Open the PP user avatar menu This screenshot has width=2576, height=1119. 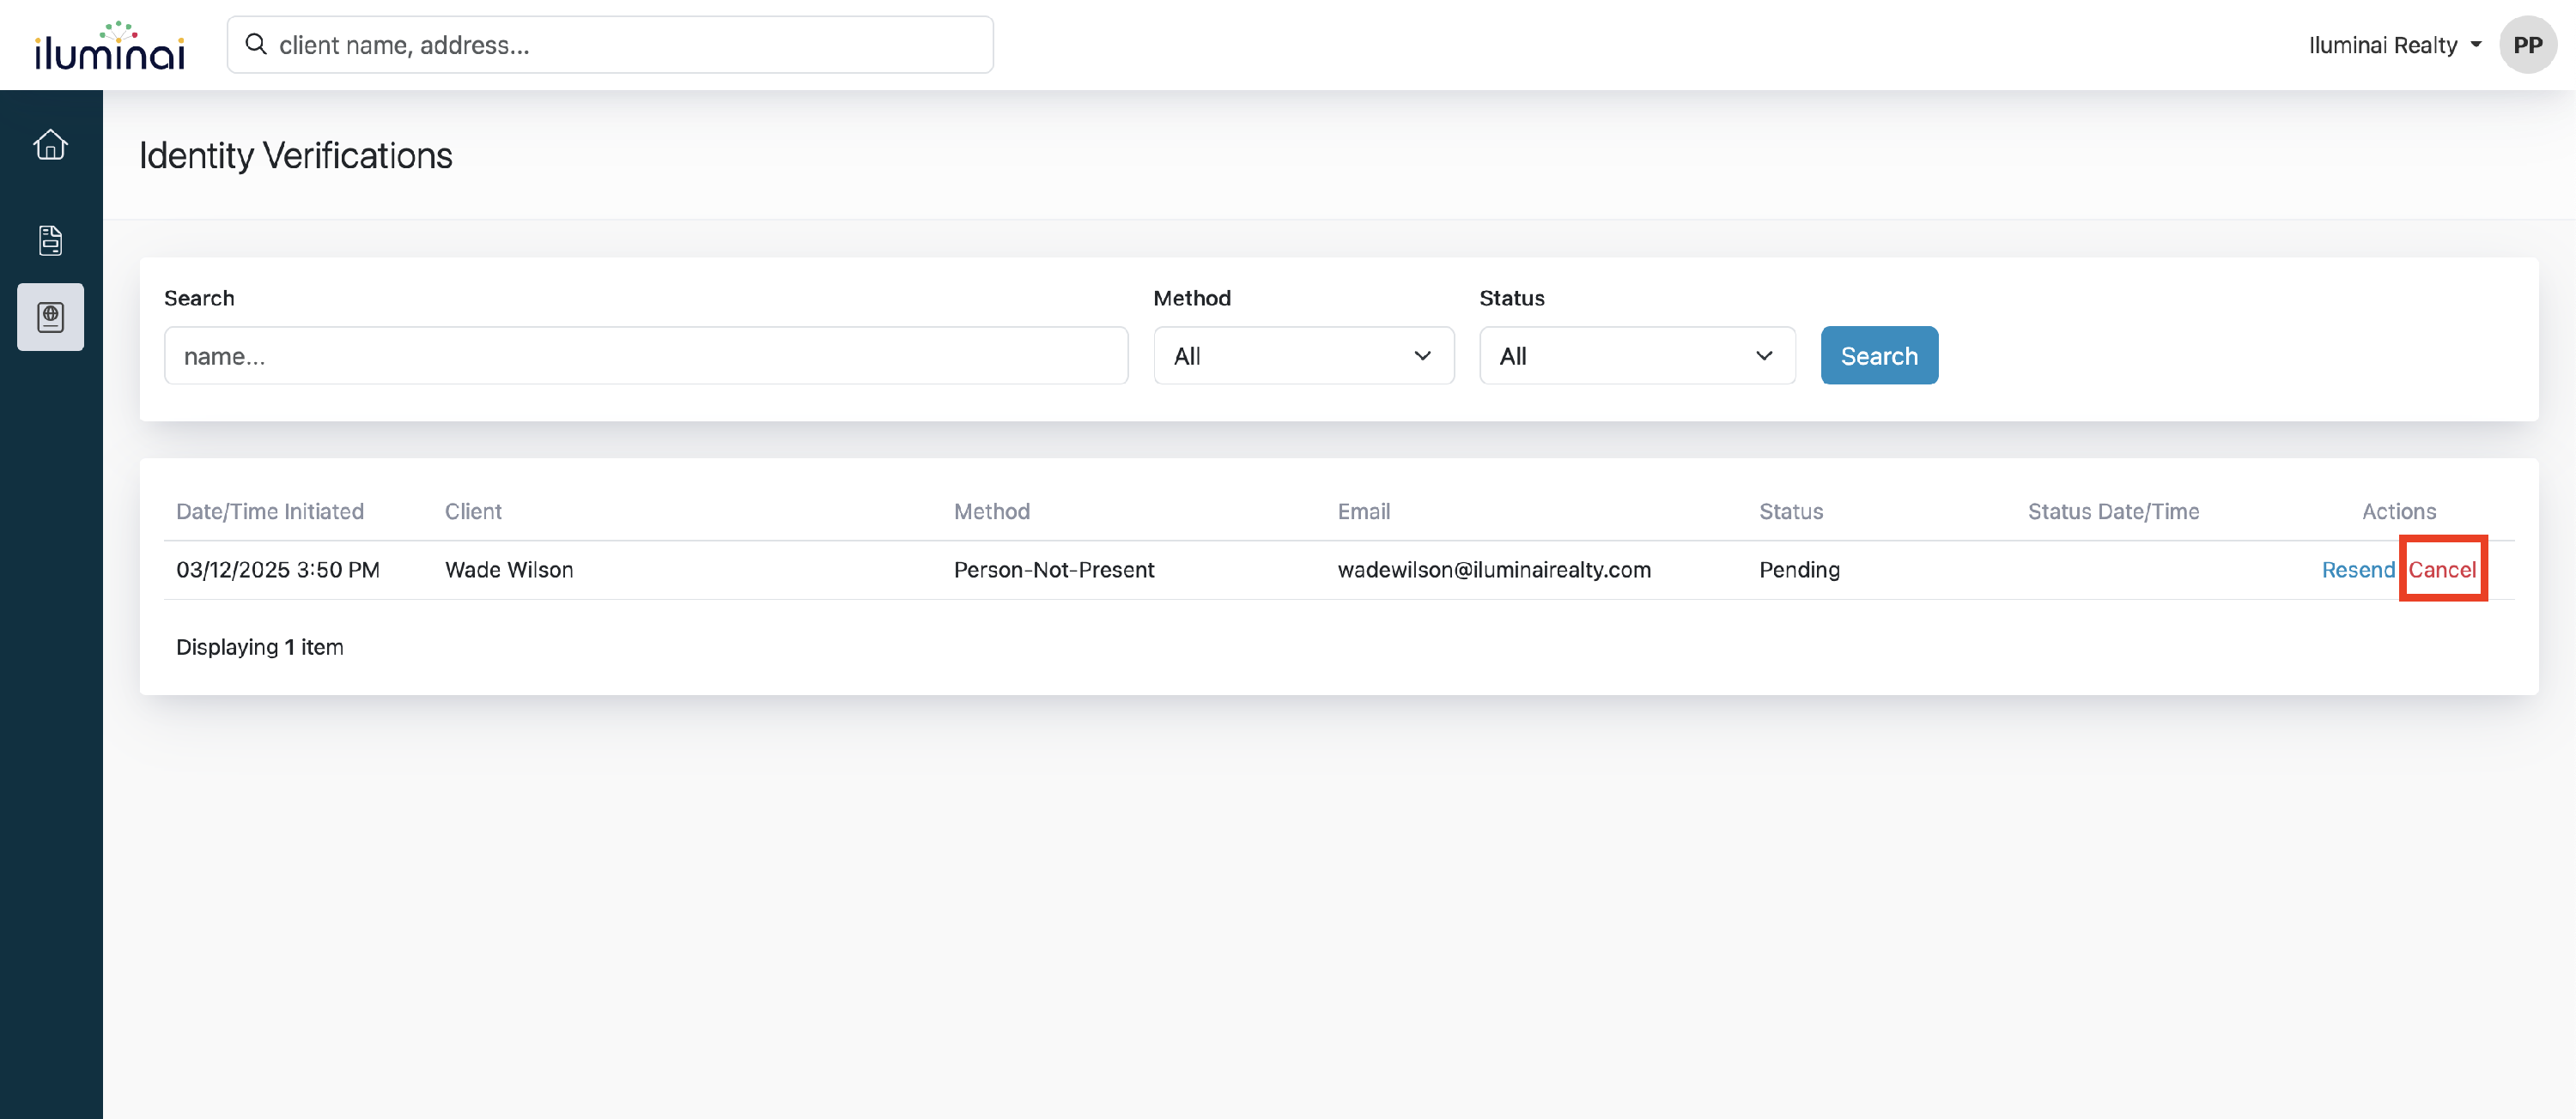point(2527,45)
